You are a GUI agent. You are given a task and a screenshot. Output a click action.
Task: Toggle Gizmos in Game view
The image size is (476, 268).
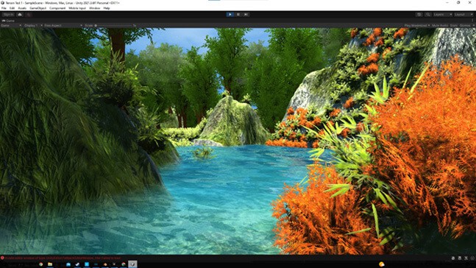coord(465,26)
